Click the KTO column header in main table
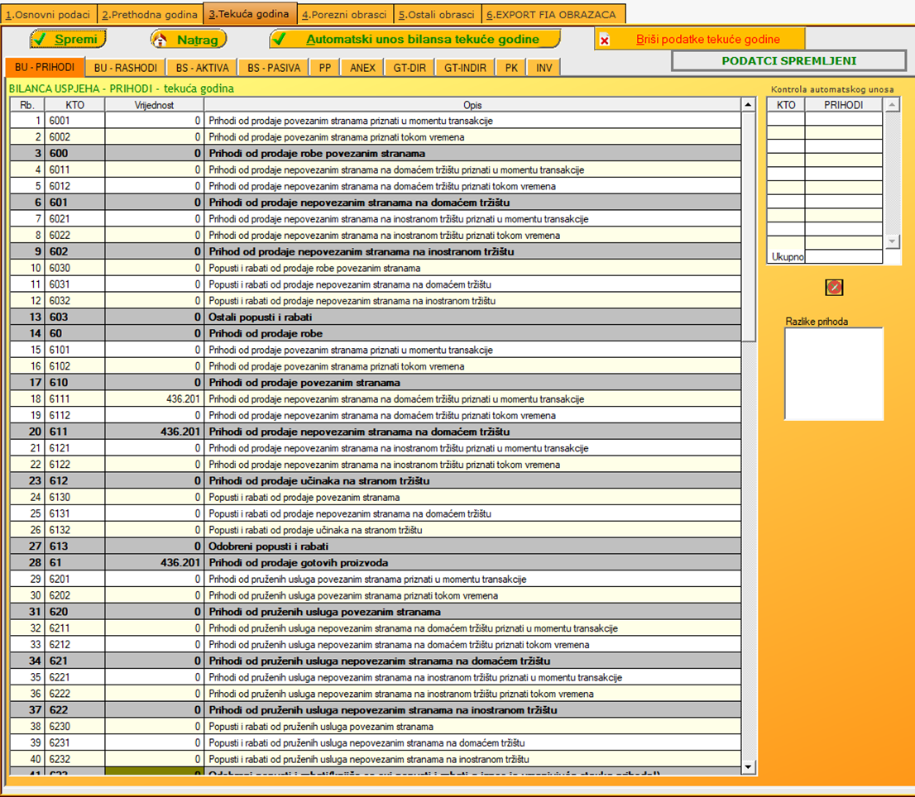915x797 pixels. coord(74,105)
